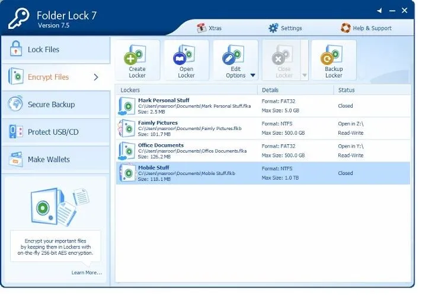
Task: Click the Open Locker label
Action: pos(186,72)
